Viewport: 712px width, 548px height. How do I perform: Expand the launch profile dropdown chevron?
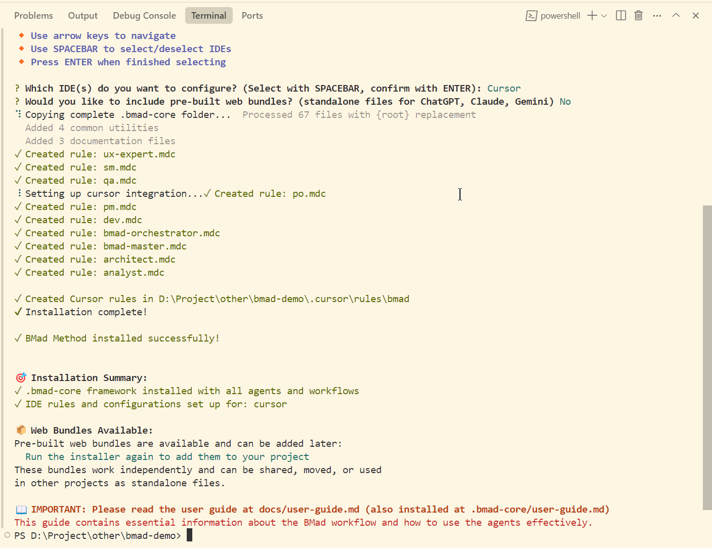[604, 16]
